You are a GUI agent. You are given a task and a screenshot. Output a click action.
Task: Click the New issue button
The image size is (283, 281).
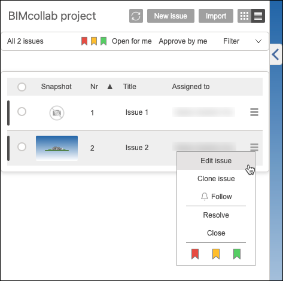[171, 16]
